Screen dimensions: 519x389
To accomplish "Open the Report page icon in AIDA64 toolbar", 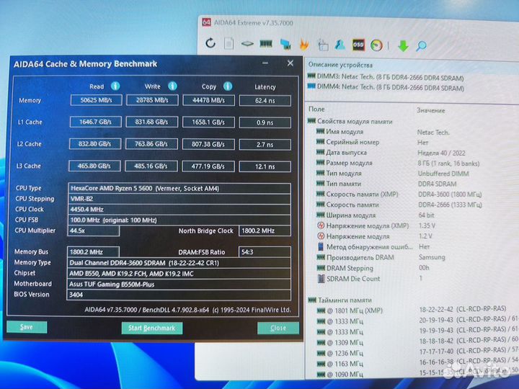I will (x=229, y=44).
